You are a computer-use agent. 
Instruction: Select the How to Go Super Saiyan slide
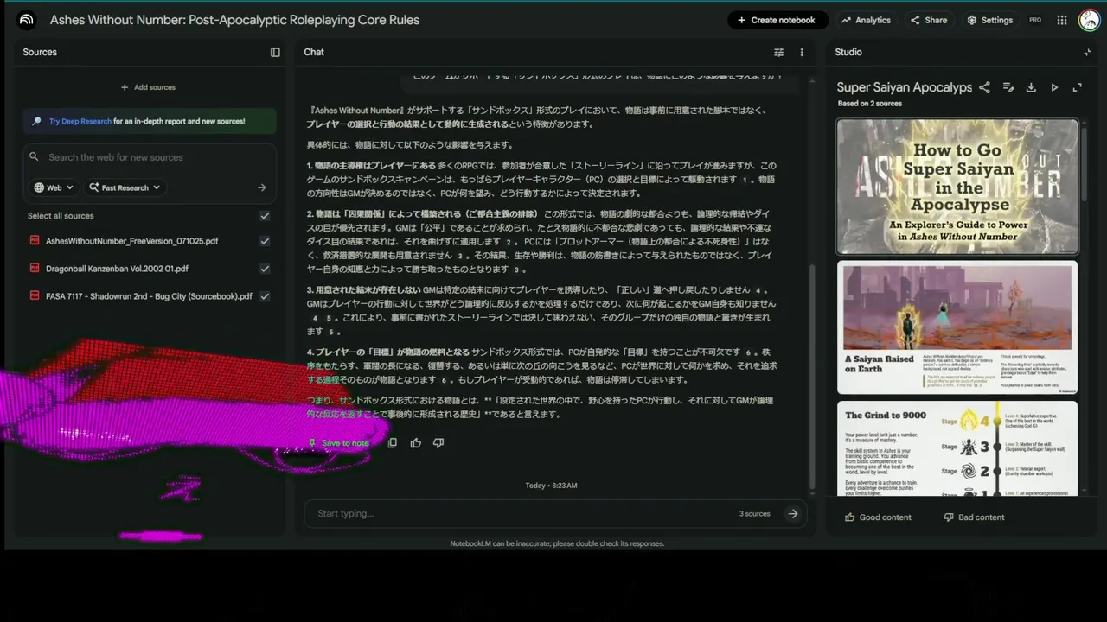(x=957, y=186)
